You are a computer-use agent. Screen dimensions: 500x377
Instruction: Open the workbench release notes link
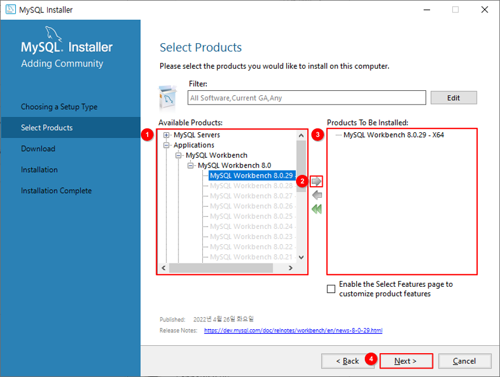point(293,330)
